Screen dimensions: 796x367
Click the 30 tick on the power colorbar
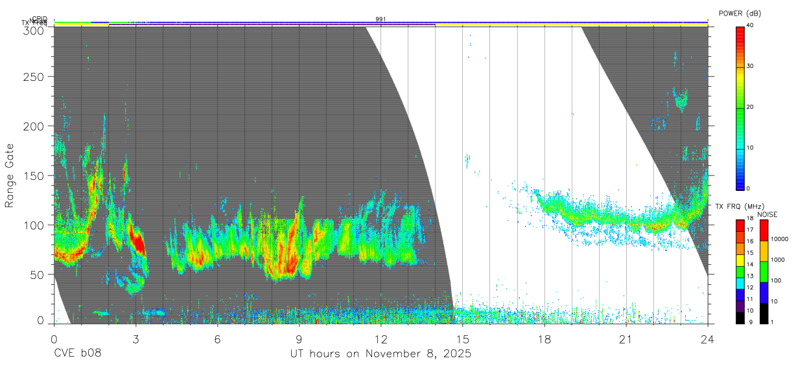[x=750, y=66]
